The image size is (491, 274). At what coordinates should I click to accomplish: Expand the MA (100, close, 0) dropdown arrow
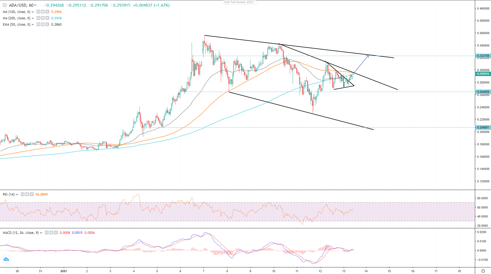[x=33, y=12]
